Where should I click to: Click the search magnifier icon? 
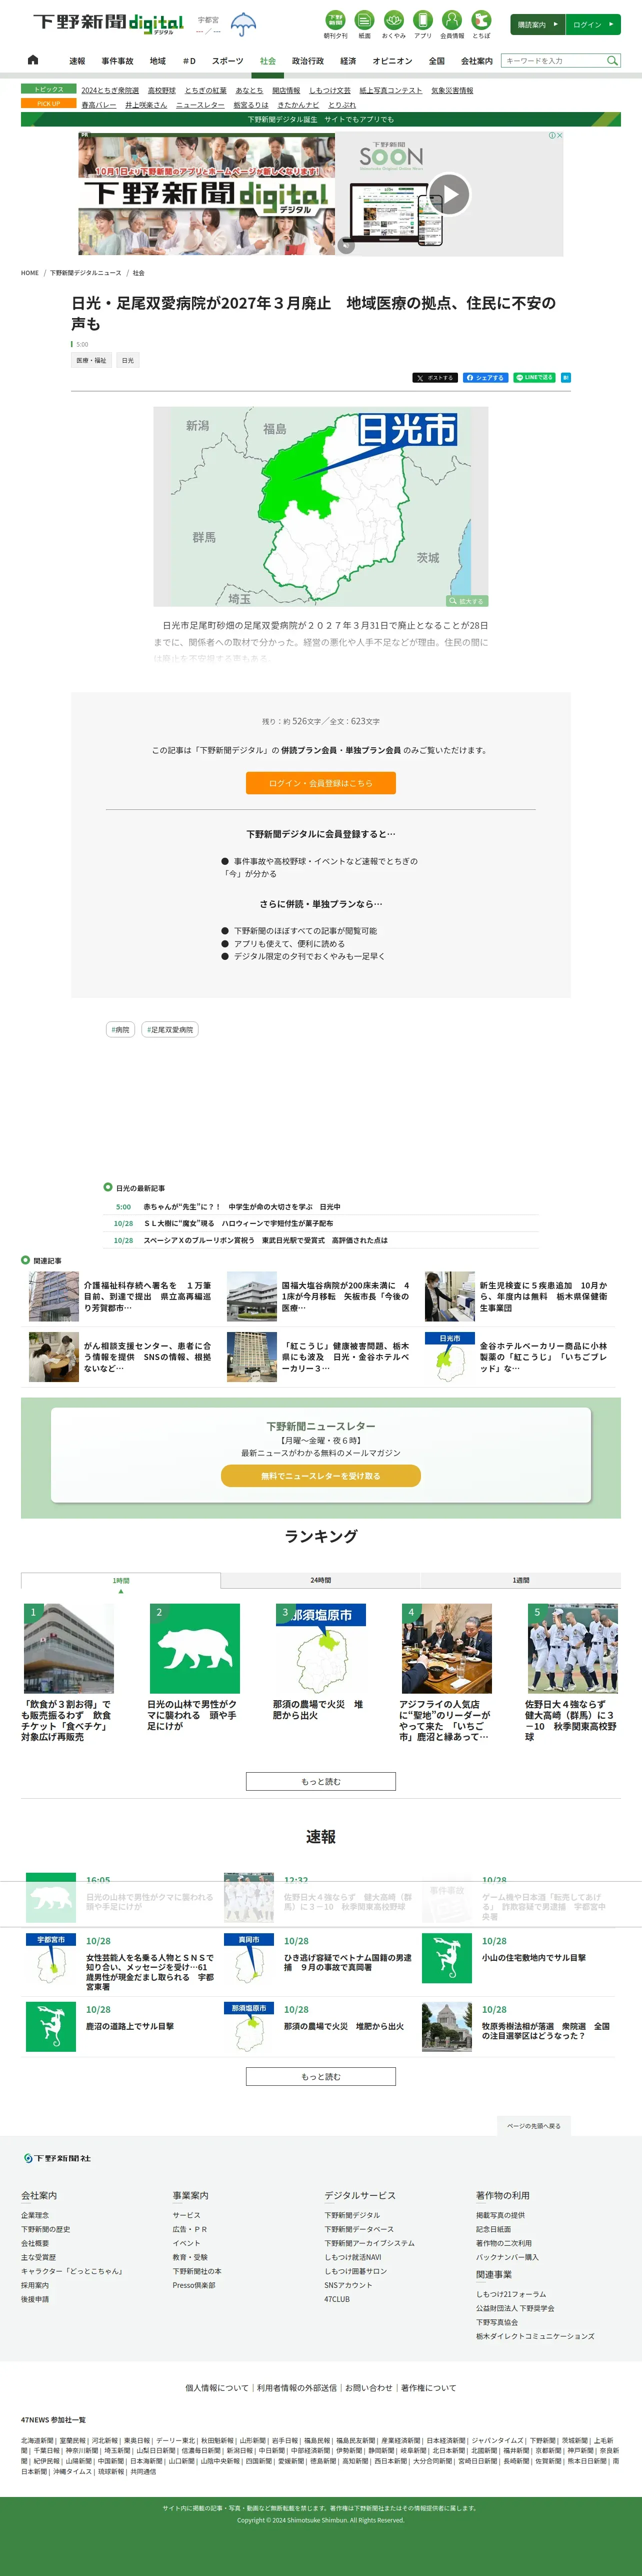(612, 61)
